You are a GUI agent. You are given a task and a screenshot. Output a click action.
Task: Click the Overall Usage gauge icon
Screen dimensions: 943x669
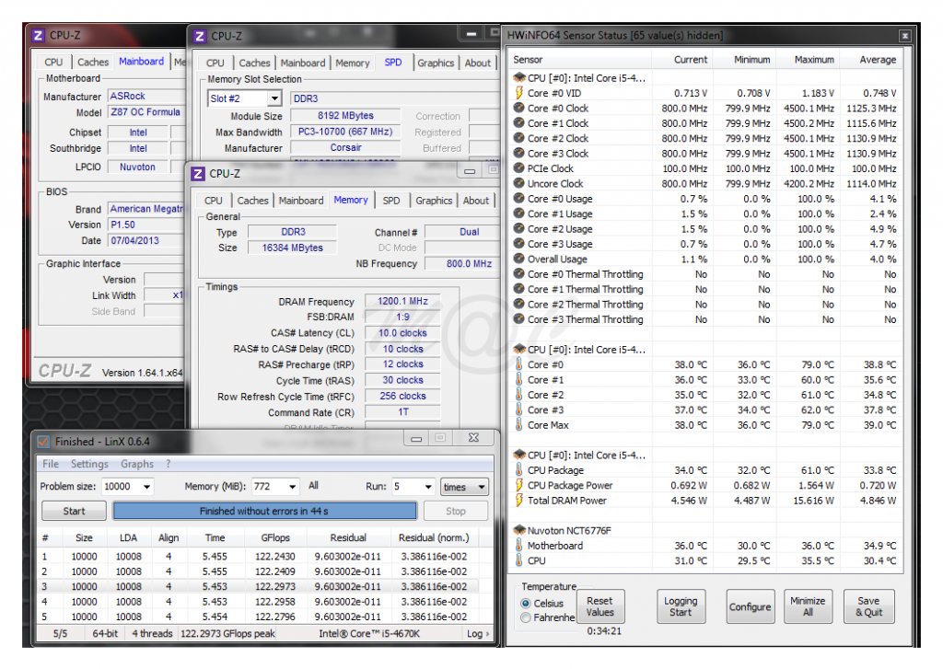[519, 260]
